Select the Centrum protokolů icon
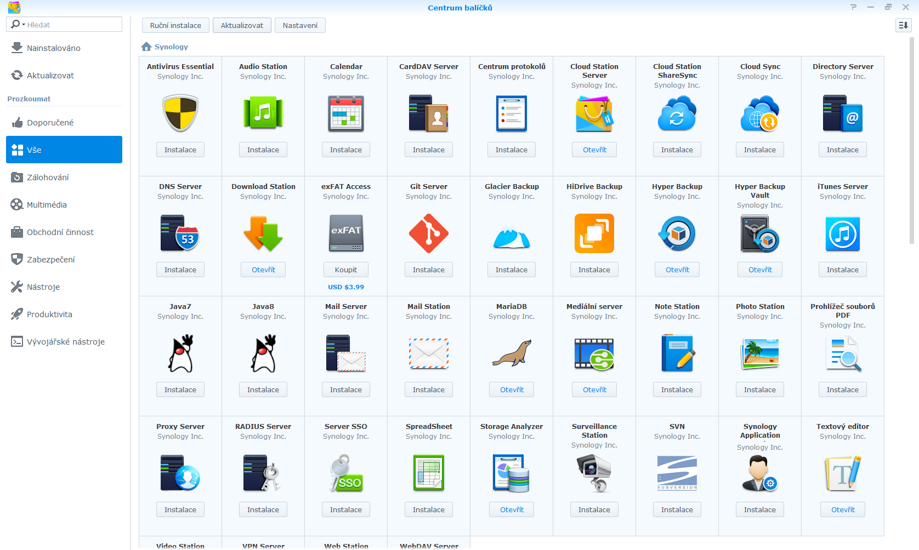The height and width of the screenshot is (550, 919). tap(512, 113)
